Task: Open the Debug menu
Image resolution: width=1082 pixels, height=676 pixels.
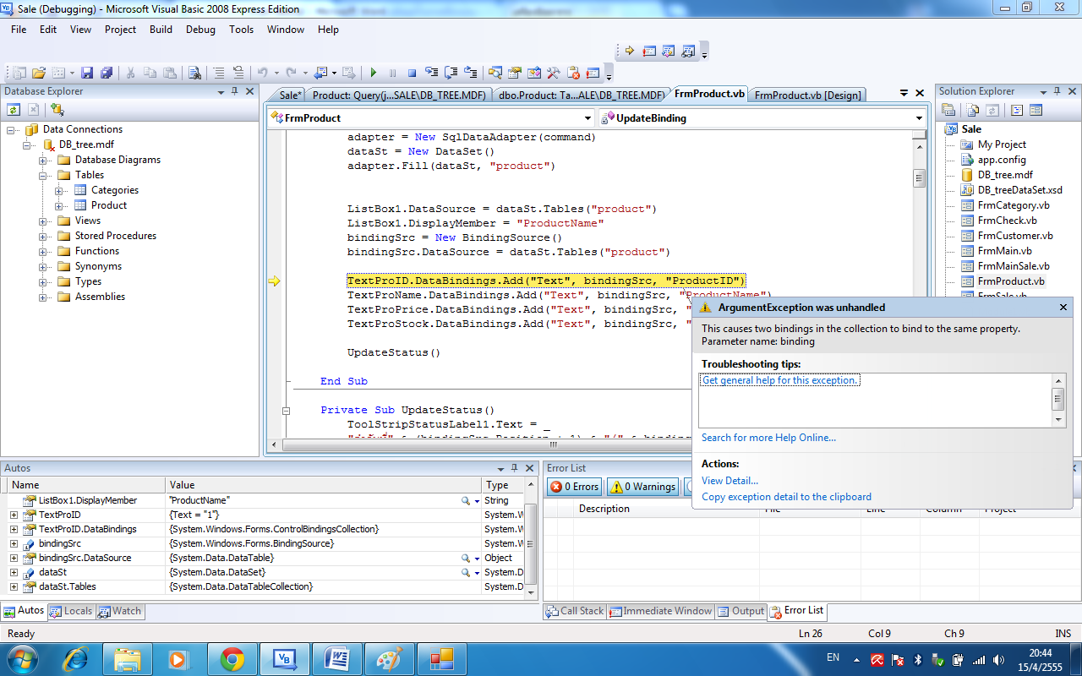Action: pyautogui.click(x=200, y=30)
